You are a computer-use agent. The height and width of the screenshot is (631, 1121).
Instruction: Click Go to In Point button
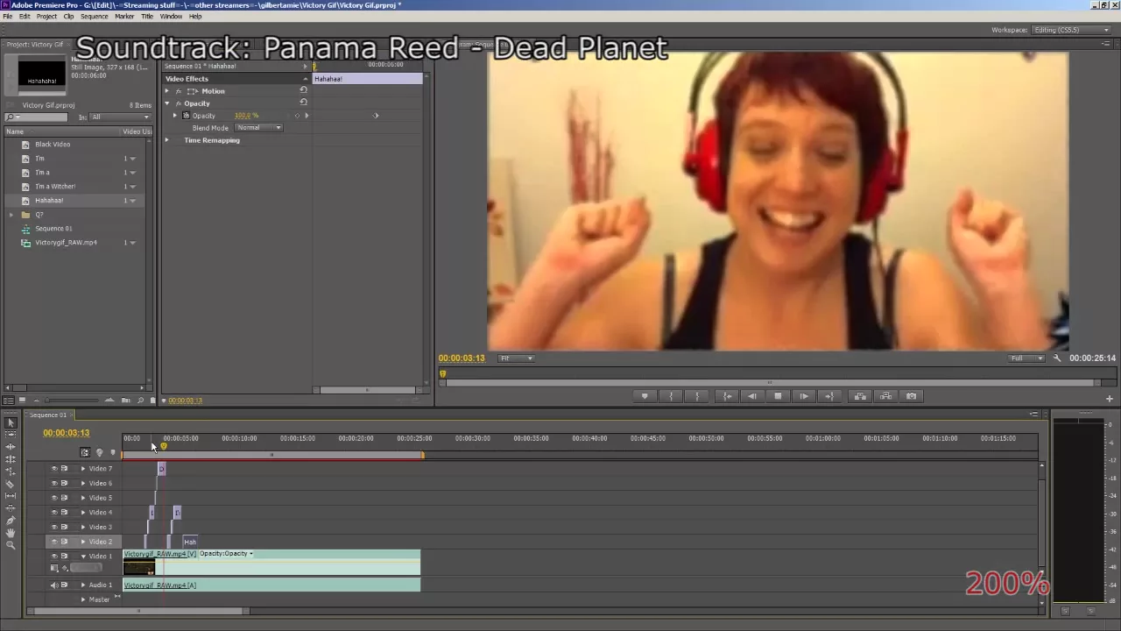[x=727, y=396]
